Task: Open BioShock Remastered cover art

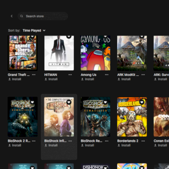Action: 95,117
